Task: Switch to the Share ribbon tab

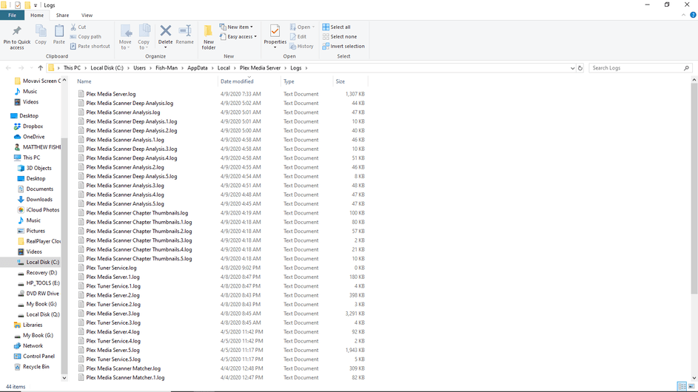Action: tap(62, 15)
